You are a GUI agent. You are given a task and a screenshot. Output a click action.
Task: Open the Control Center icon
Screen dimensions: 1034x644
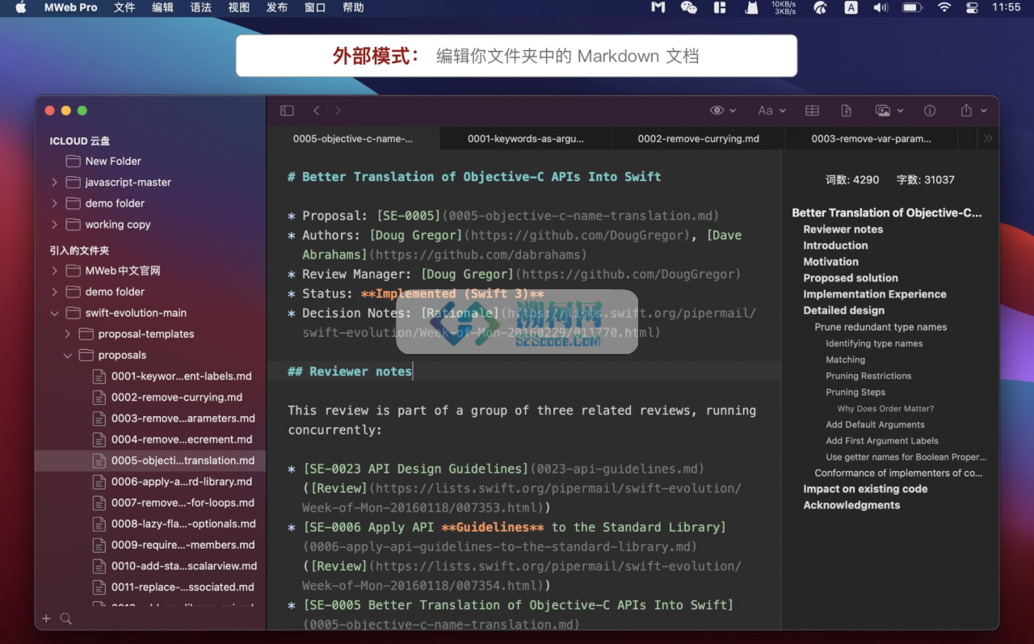click(972, 7)
